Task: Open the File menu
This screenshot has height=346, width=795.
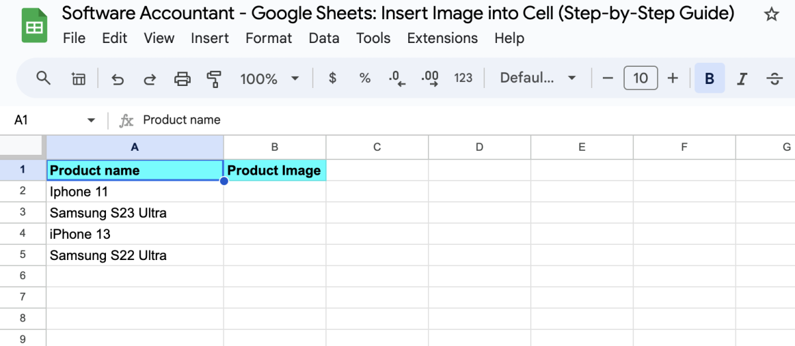Action: click(74, 38)
